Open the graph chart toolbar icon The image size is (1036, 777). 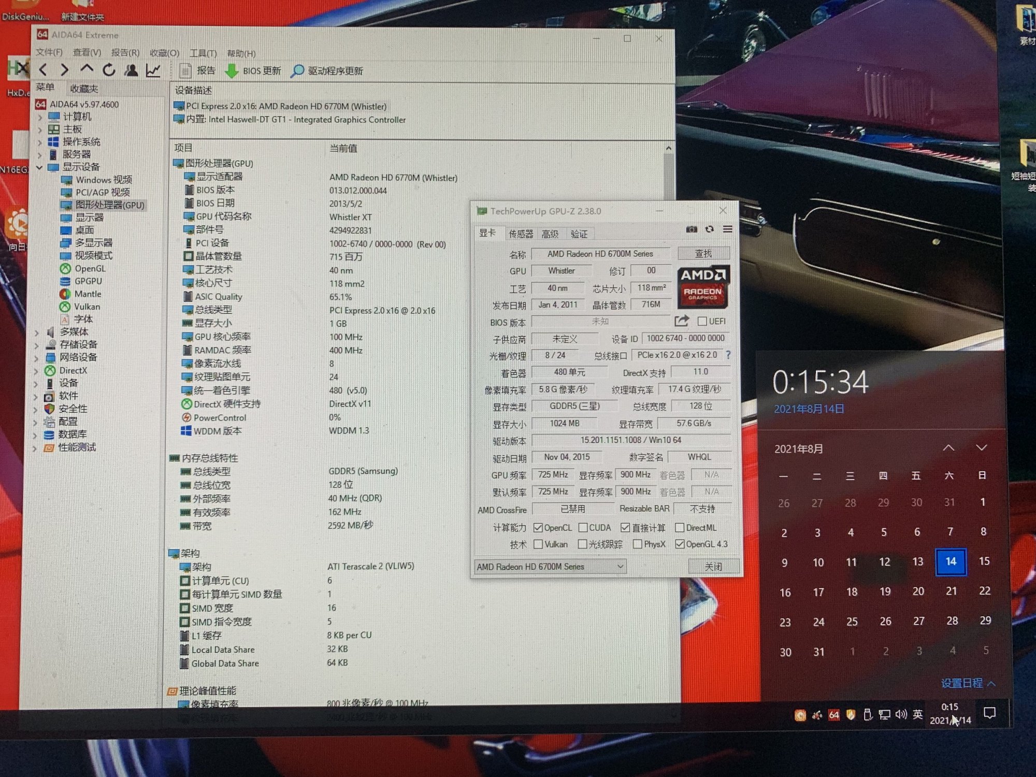coord(153,70)
